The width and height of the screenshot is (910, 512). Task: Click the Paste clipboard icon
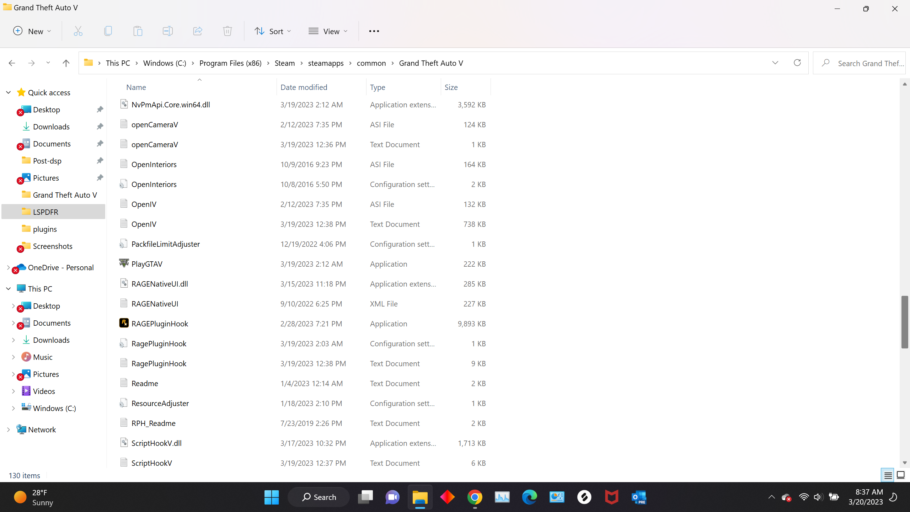[x=138, y=31]
